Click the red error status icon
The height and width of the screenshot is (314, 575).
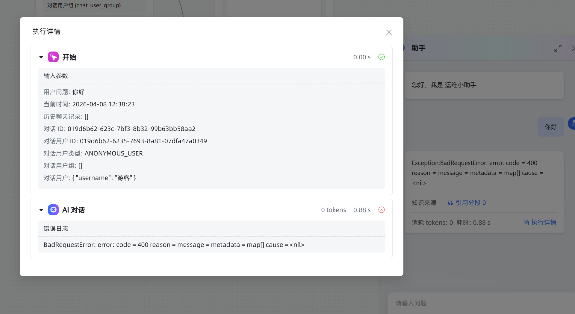pyautogui.click(x=381, y=210)
